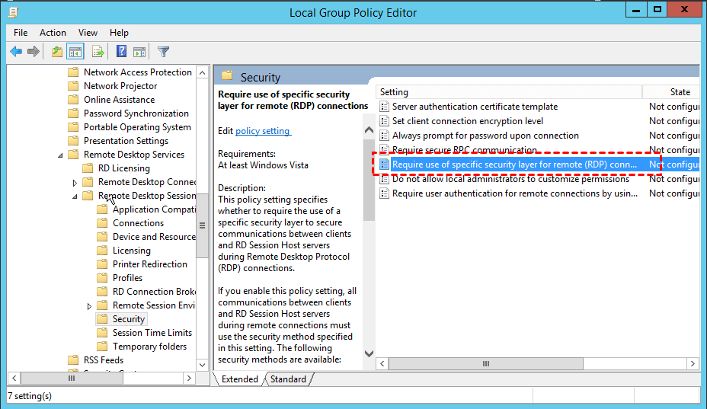Select 'Always prompt for password upon connection'
This screenshot has width=707, height=409.
click(485, 136)
